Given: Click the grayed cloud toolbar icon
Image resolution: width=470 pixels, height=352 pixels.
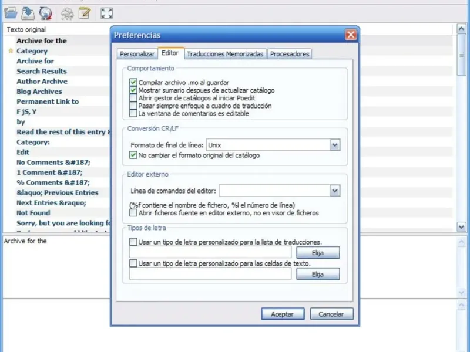Looking at the screenshot, I should click(67, 13).
